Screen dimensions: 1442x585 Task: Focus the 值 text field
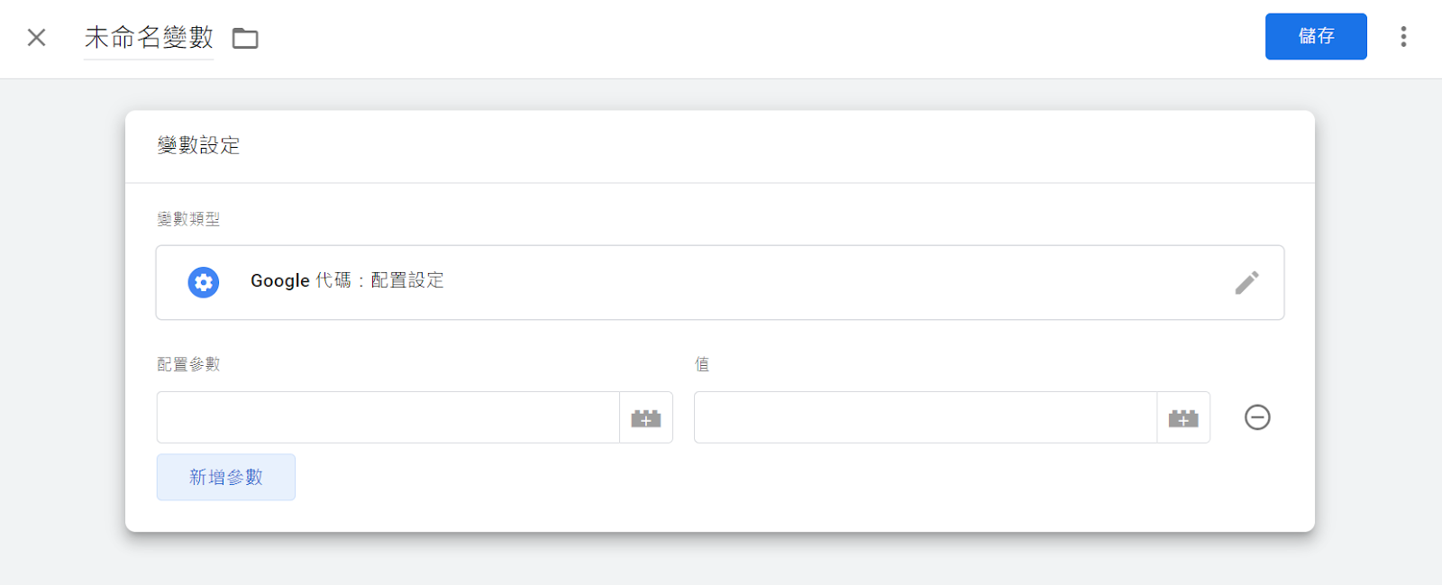click(x=926, y=417)
